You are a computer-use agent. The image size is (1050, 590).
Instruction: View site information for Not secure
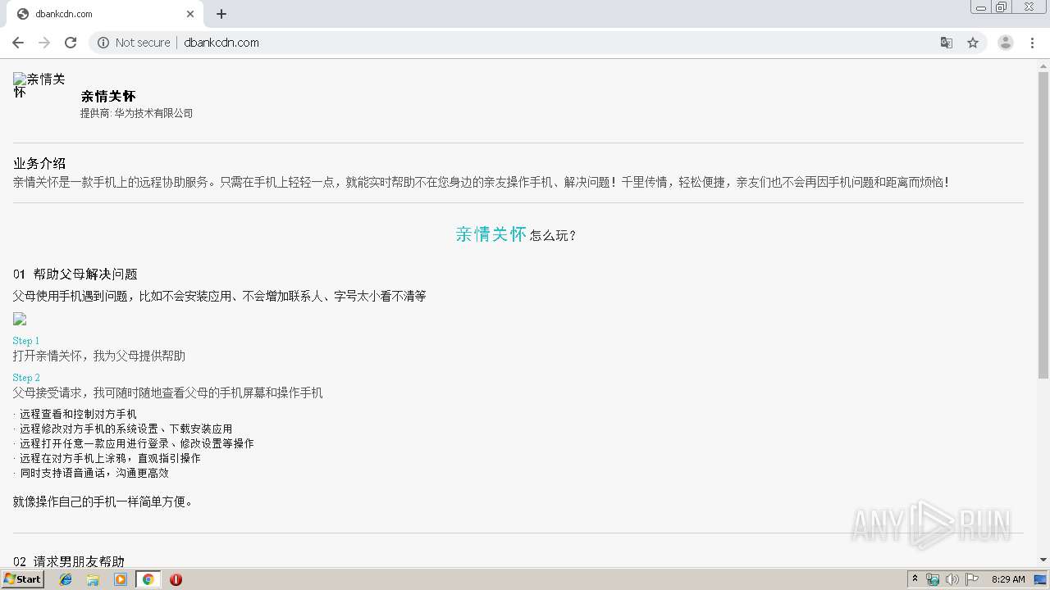pos(134,43)
